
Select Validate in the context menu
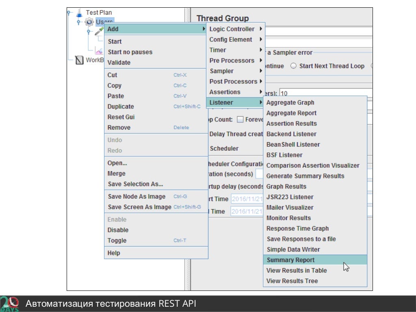click(x=156, y=63)
